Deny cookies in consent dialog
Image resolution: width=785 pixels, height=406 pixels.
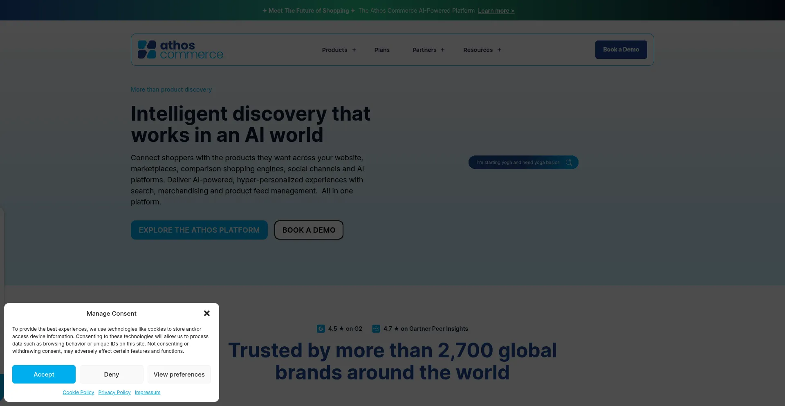(112, 375)
